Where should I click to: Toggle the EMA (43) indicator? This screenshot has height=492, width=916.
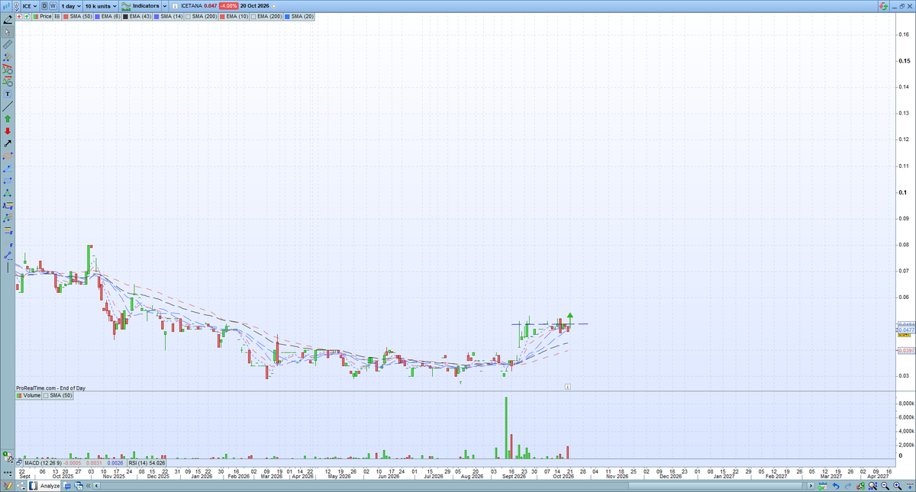click(137, 16)
